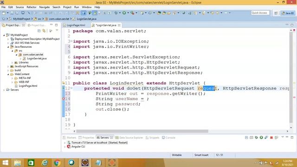Switch to the Console tab

point(168,138)
